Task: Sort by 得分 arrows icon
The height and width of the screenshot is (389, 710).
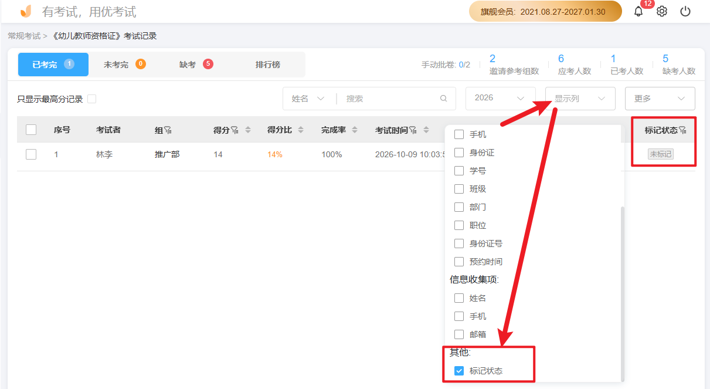Action: (x=247, y=130)
